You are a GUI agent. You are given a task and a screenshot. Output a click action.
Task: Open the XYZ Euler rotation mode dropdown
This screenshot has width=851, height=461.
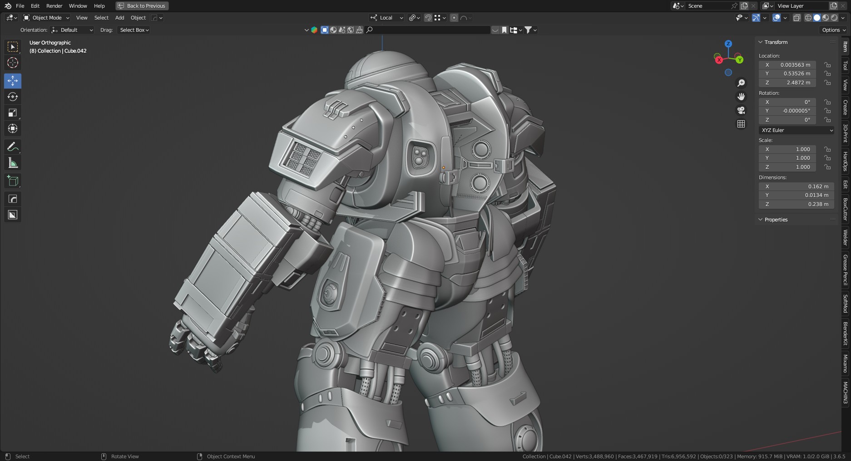click(x=797, y=130)
